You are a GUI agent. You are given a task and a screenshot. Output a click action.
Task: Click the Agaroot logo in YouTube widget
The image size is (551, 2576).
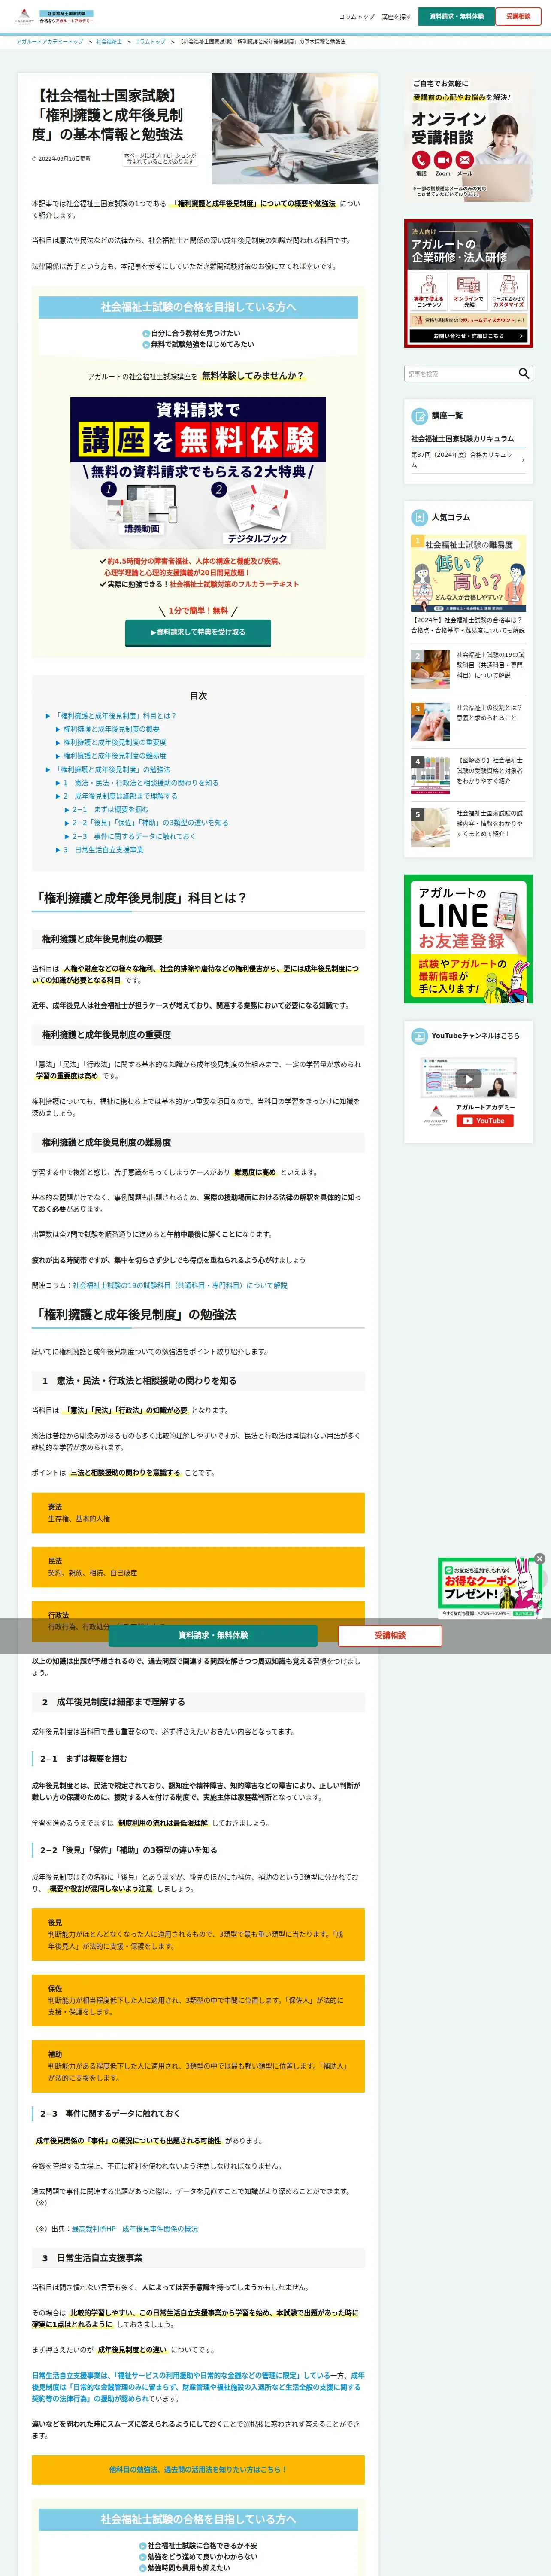[x=436, y=1115]
